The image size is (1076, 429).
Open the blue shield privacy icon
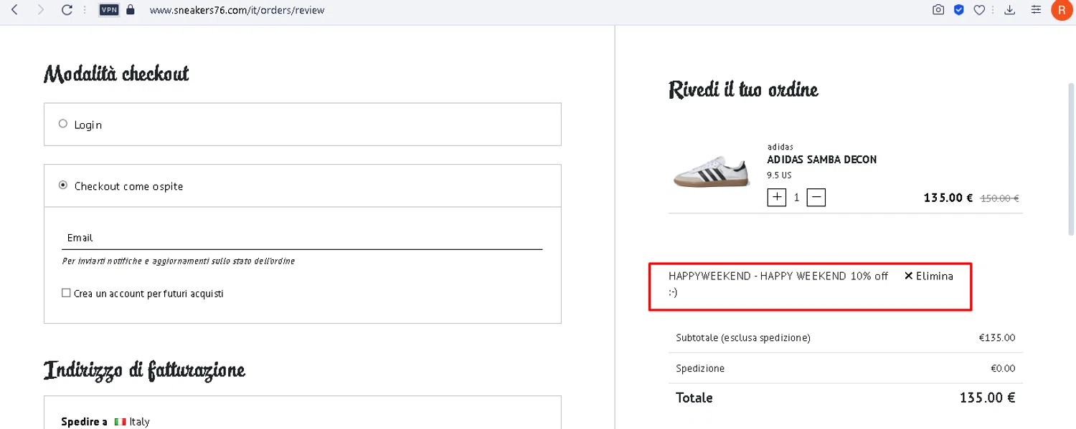click(x=958, y=10)
